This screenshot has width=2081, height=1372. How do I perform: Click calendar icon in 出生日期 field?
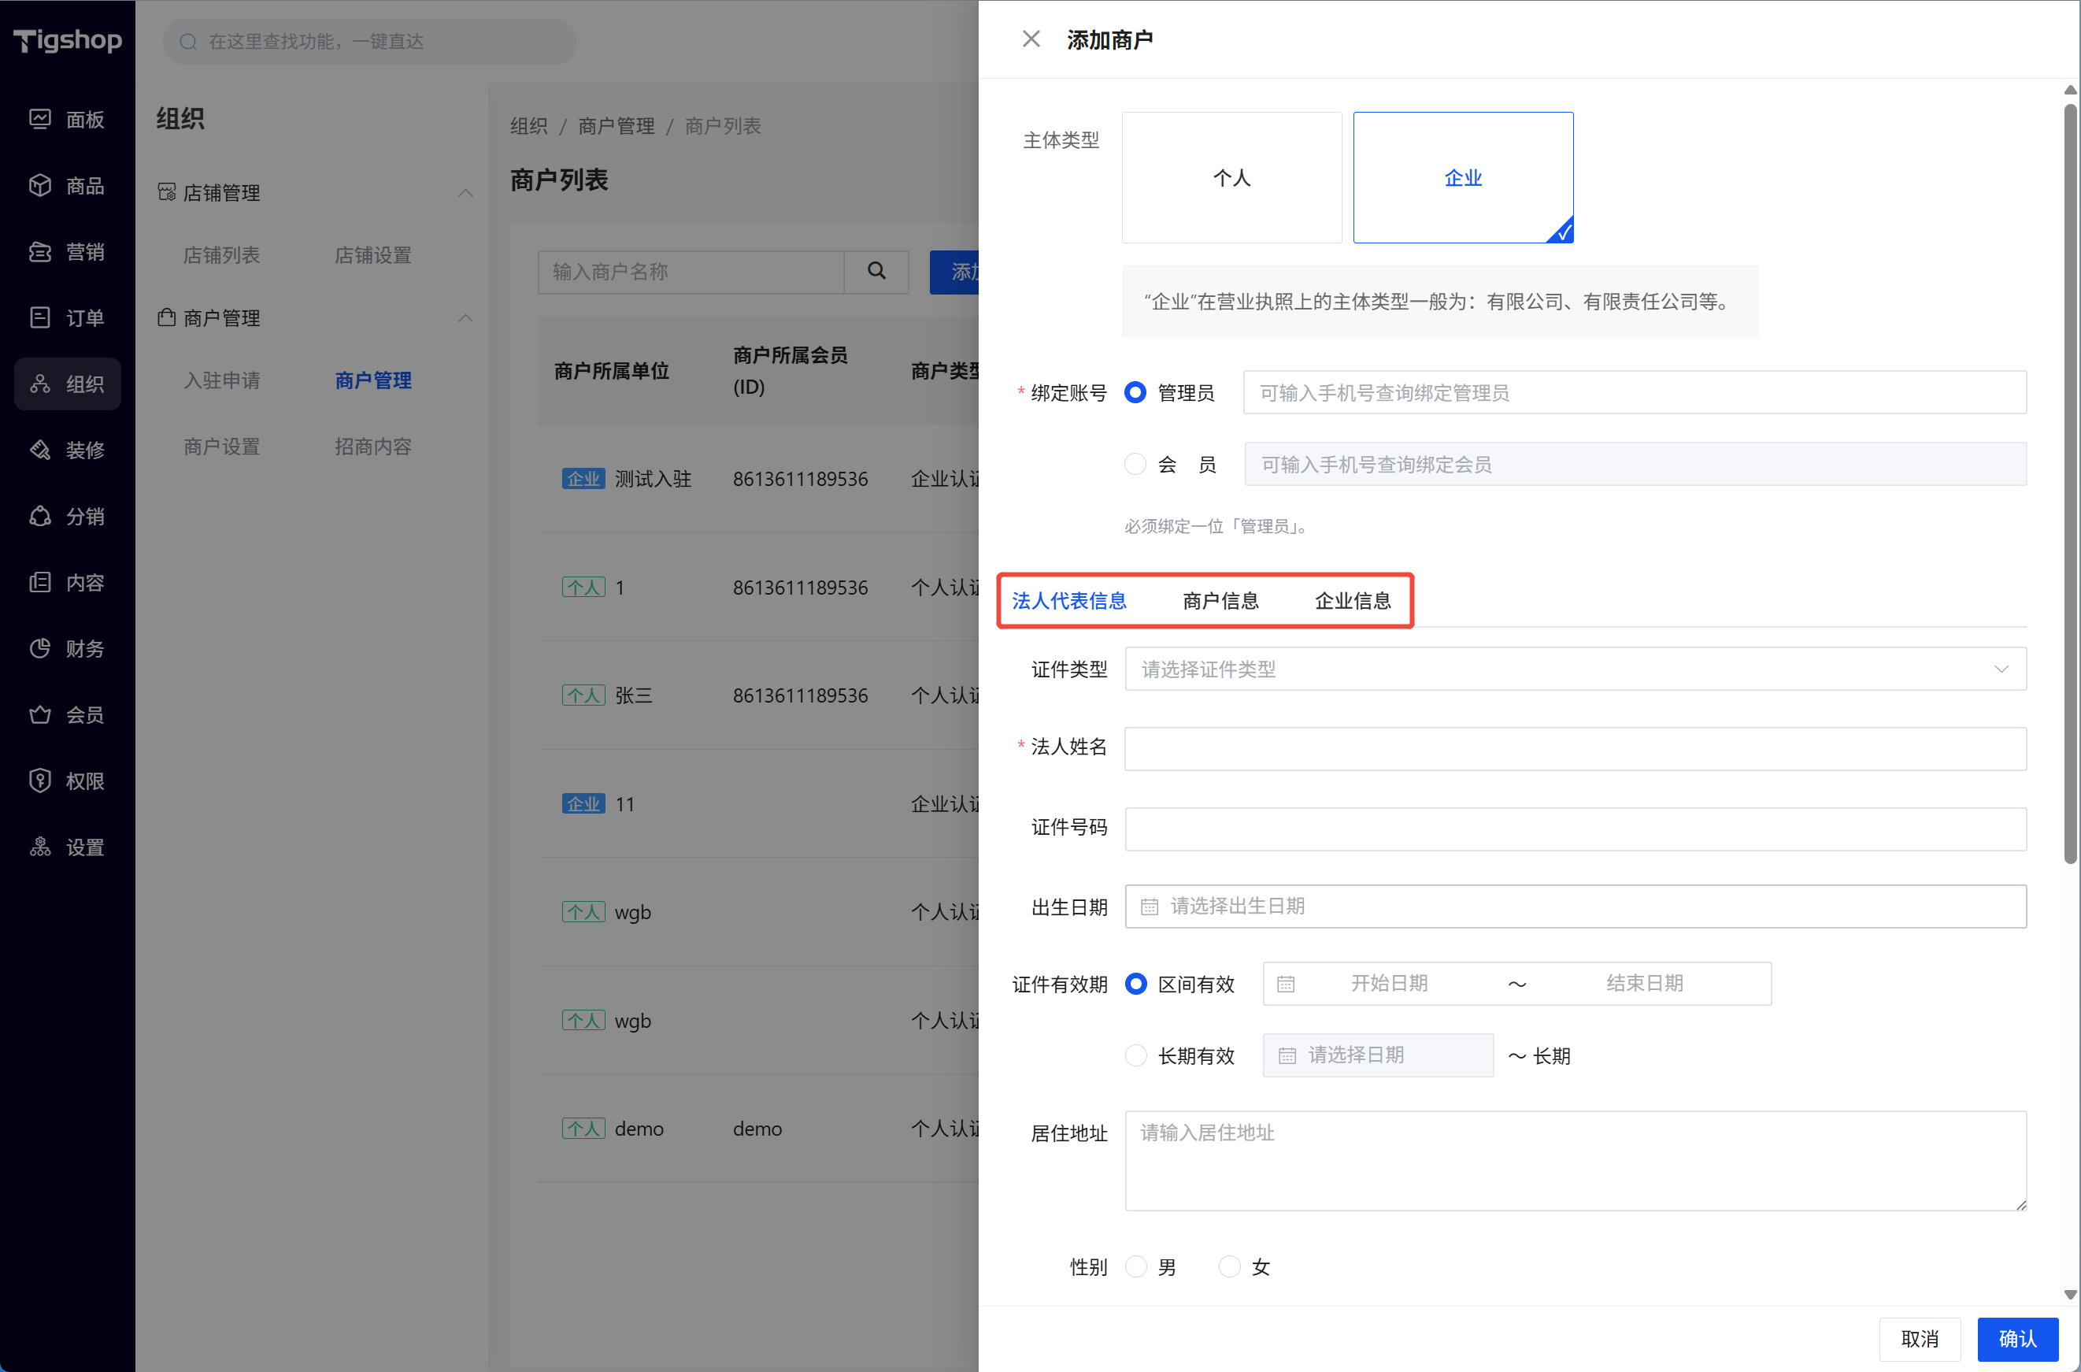point(1150,907)
